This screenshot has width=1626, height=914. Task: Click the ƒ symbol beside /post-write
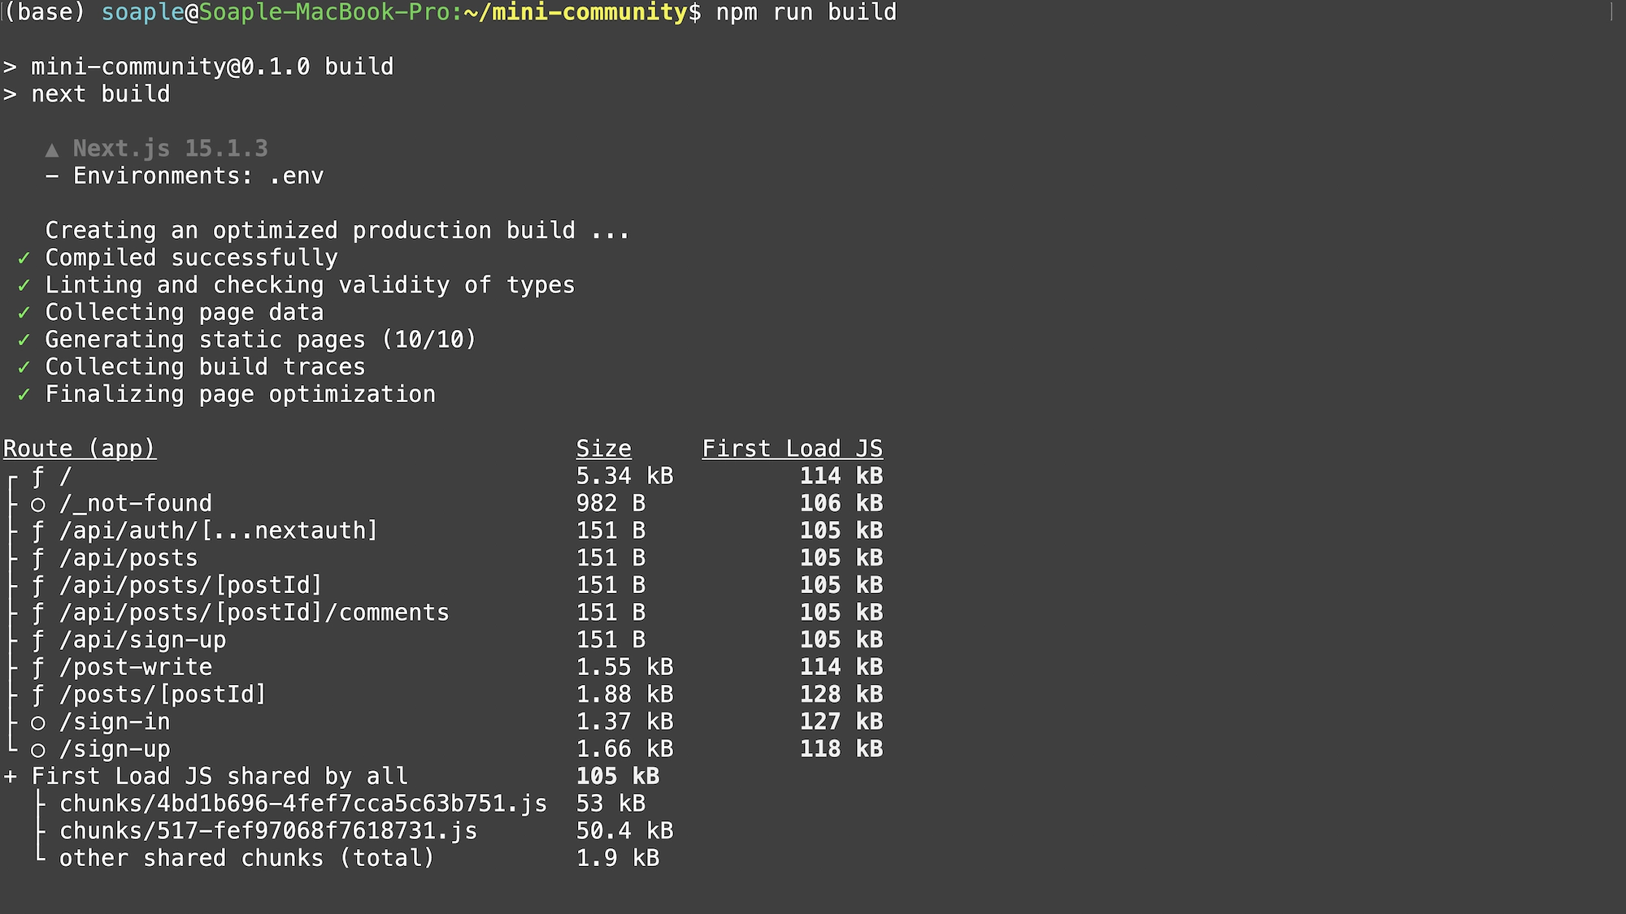coord(38,668)
